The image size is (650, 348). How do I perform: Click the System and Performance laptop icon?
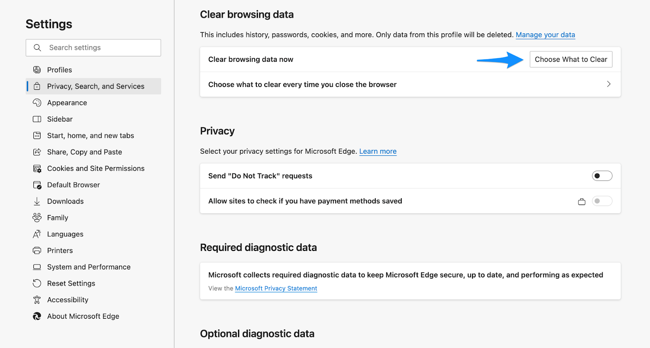(x=37, y=267)
